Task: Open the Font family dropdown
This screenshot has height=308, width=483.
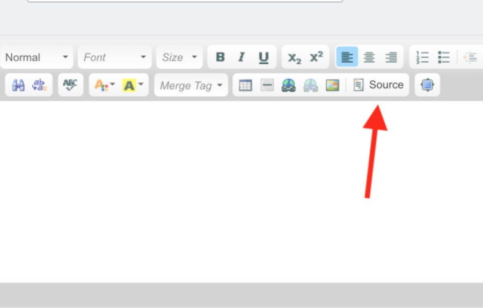Action: tap(115, 57)
